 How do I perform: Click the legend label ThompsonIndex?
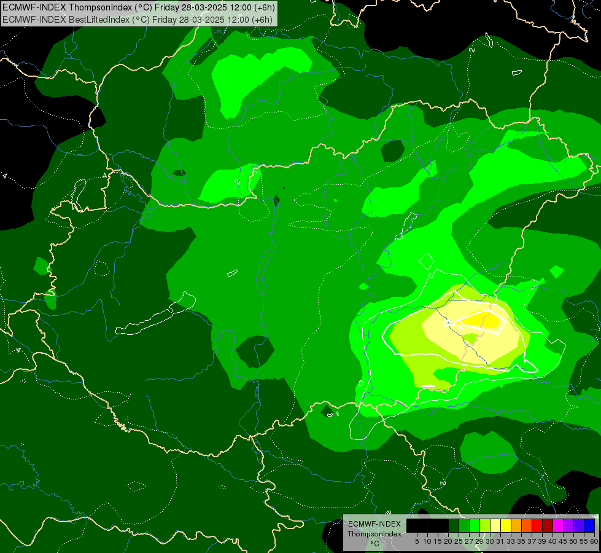pyautogui.click(x=374, y=534)
